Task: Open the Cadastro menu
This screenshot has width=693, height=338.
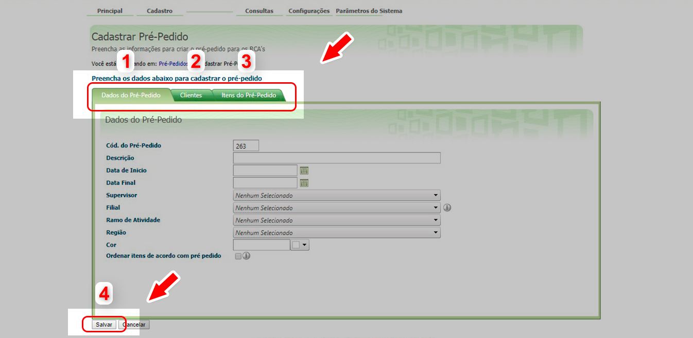Action: (160, 11)
